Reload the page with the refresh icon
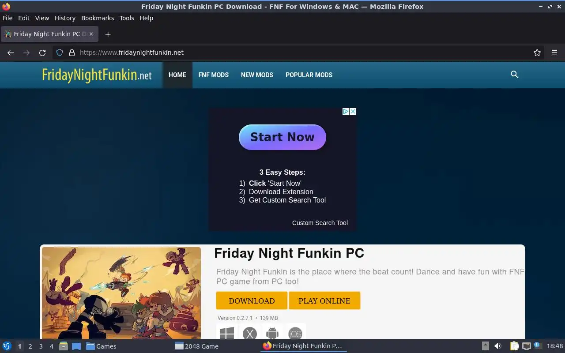Viewport: 565px width, 353px height. coord(42,53)
